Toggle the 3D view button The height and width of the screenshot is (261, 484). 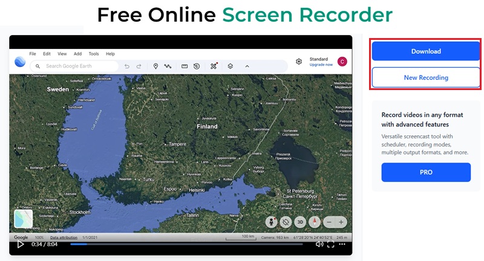[300, 222]
